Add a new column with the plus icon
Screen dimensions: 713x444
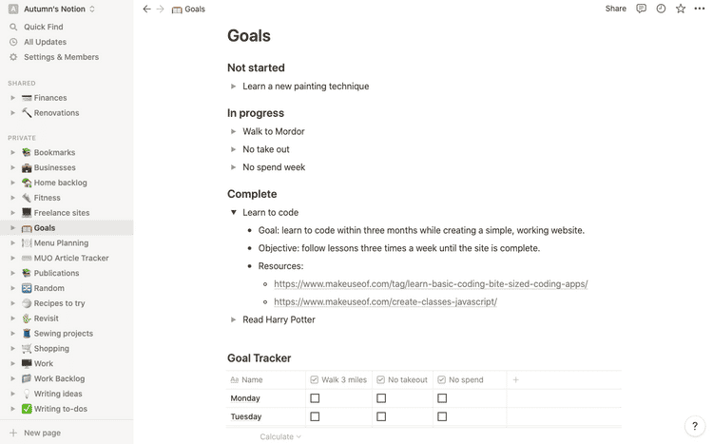point(516,379)
